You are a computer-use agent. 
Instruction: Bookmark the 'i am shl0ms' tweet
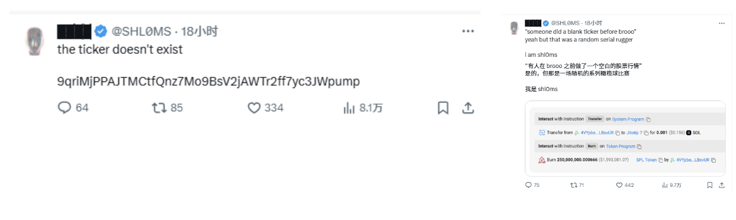click(x=709, y=185)
